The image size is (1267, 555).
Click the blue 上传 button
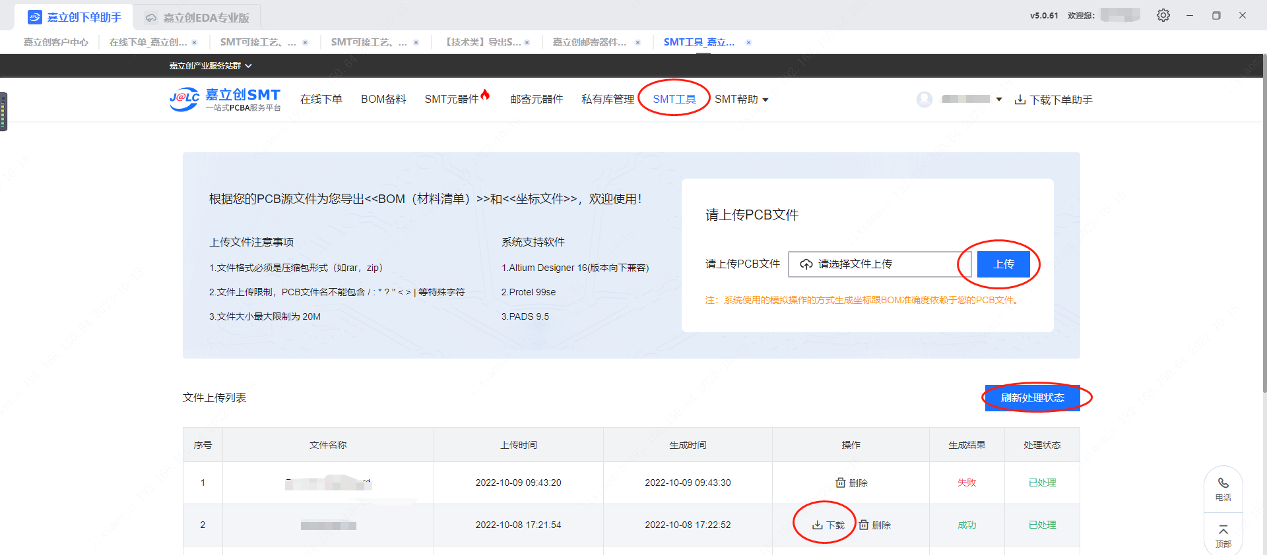(x=1003, y=264)
